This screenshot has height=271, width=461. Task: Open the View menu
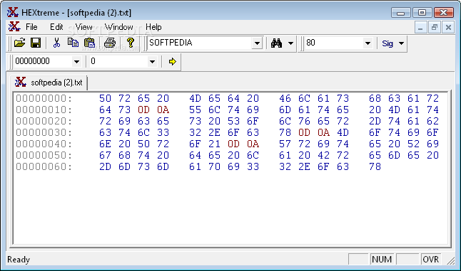(83, 27)
